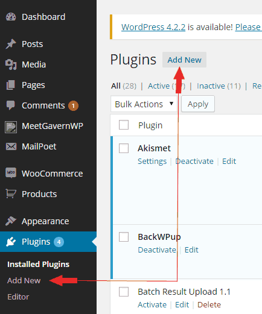
Task: Filter by All (28) plugins
Action: coord(124,86)
